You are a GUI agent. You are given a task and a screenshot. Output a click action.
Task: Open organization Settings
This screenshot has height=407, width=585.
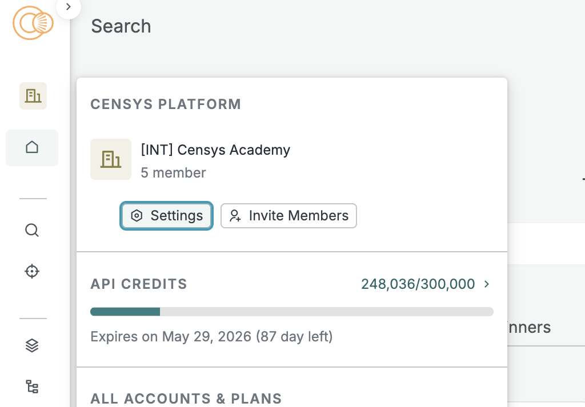click(x=167, y=216)
